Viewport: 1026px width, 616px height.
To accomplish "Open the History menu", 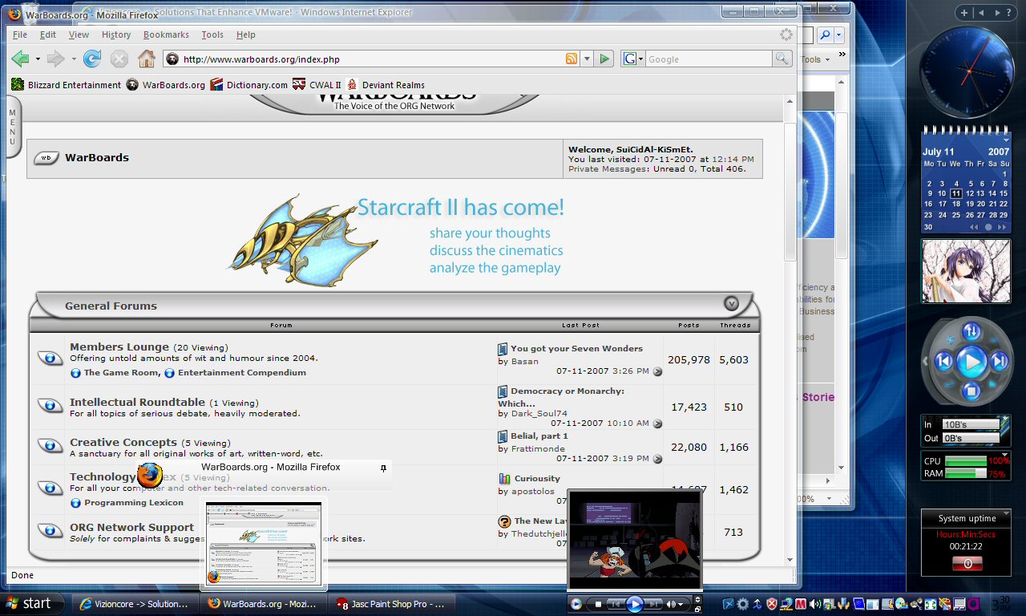I will coord(116,34).
